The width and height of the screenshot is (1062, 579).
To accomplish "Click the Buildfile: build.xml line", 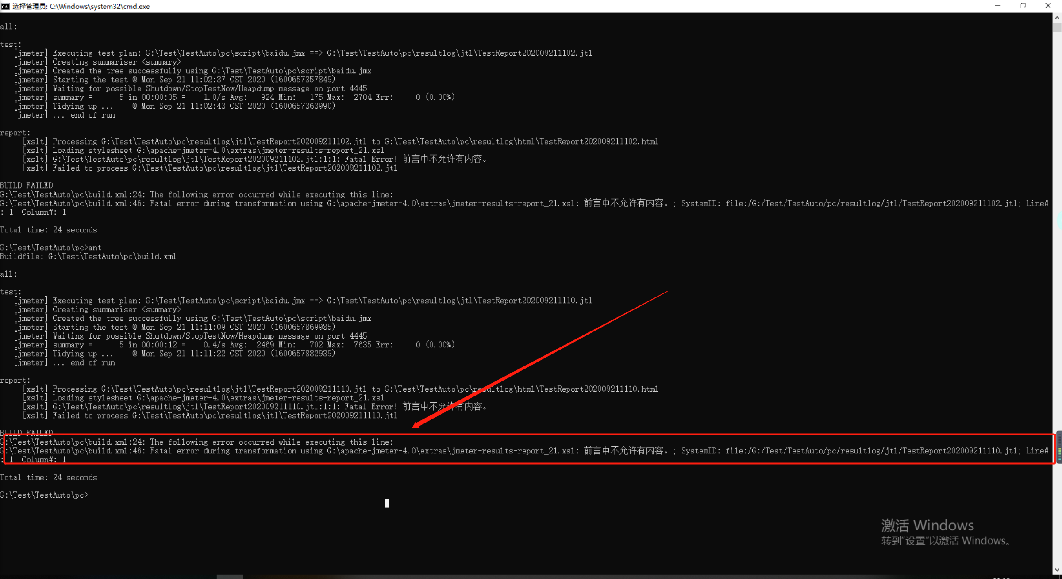I will click(88, 256).
